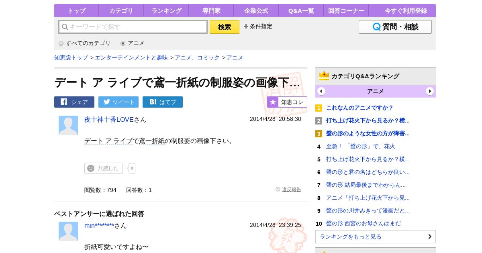Screen dimensions: 482x253
Task: Show the previous ranking category
Action: (321, 91)
